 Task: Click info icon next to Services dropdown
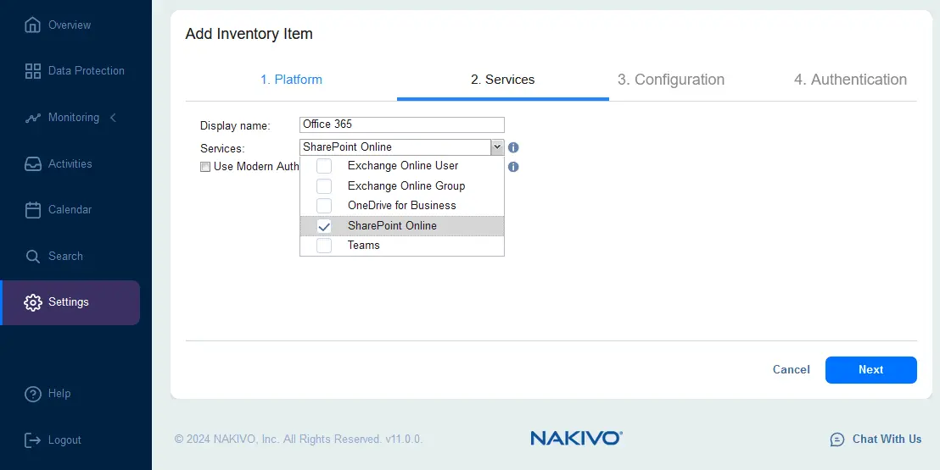[513, 147]
